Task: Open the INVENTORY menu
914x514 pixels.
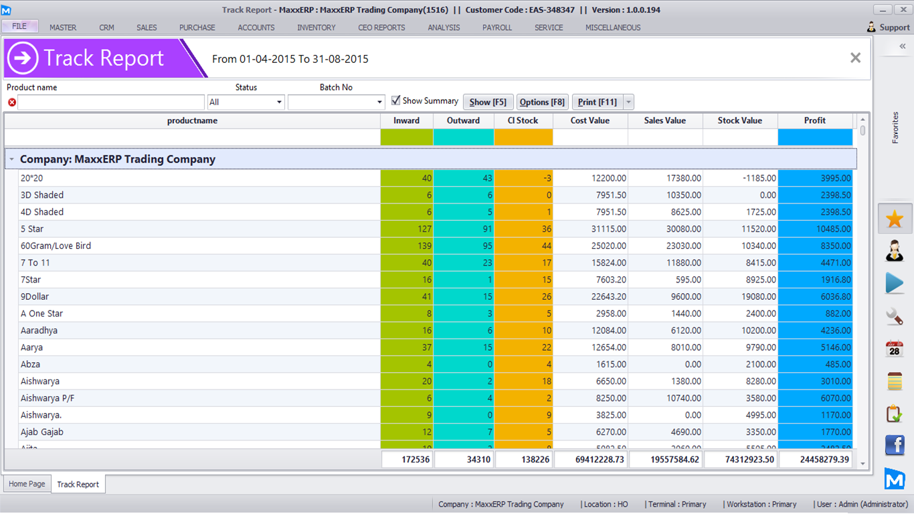Action: pos(316,27)
